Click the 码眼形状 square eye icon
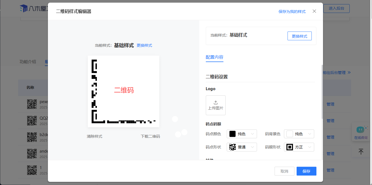The image size is (372, 185). coord(290,147)
